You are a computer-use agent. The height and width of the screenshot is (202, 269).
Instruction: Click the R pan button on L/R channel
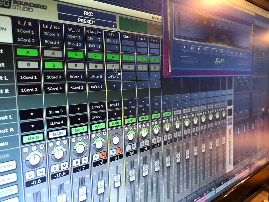(42, 147)
